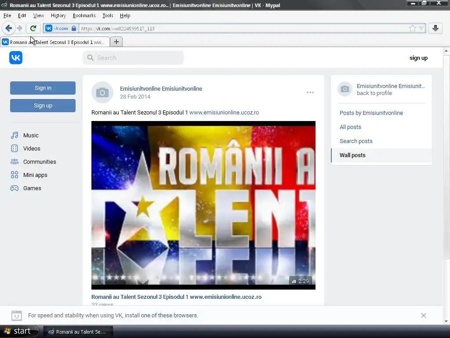Viewport: 450px width, 338px height.
Task: Open the Help menu
Action: pyautogui.click(x=125, y=15)
